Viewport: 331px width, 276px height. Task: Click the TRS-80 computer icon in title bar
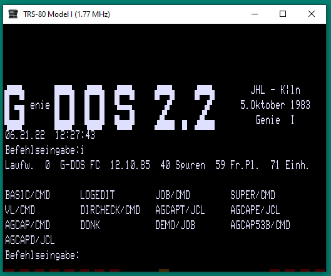coord(13,14)
